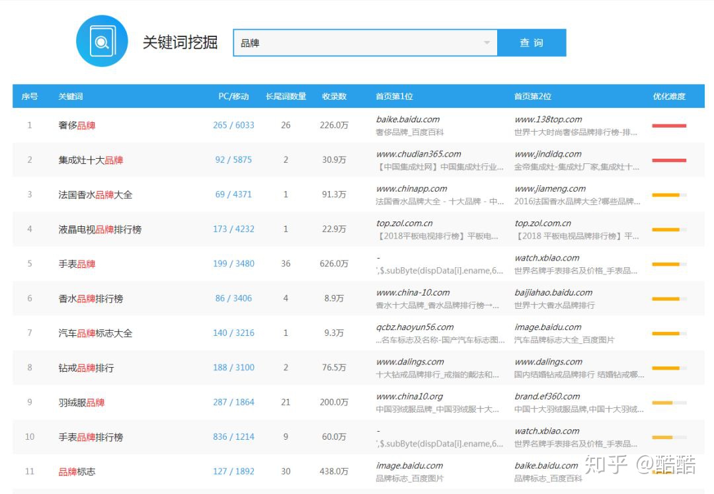Click PC/mobile index 287 / 1864
The width and height of the screenshot is (714, 494).
(x=233, y=402)
